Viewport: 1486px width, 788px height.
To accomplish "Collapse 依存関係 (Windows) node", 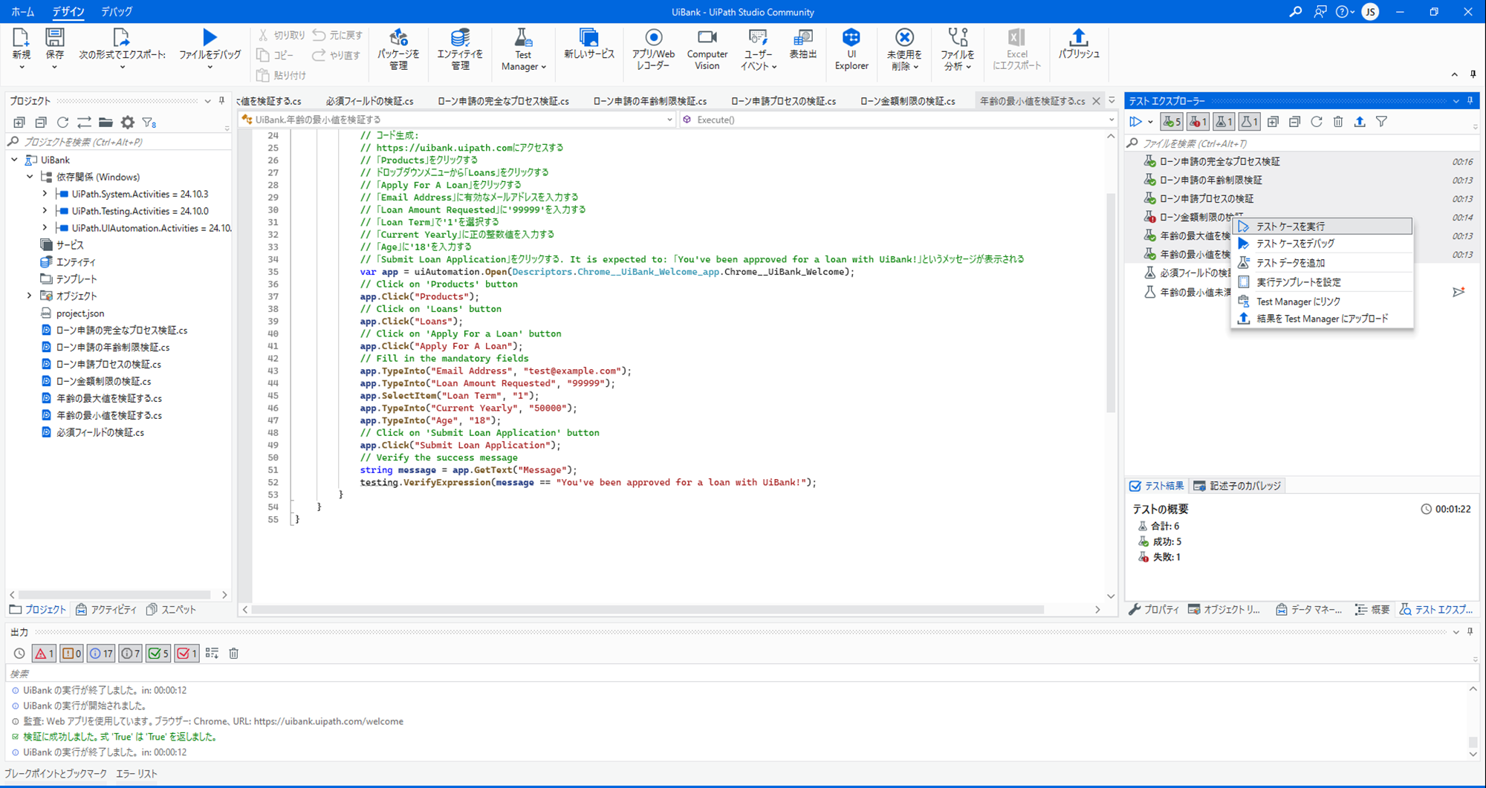I will pyautogui.click(x=30, y=177).
